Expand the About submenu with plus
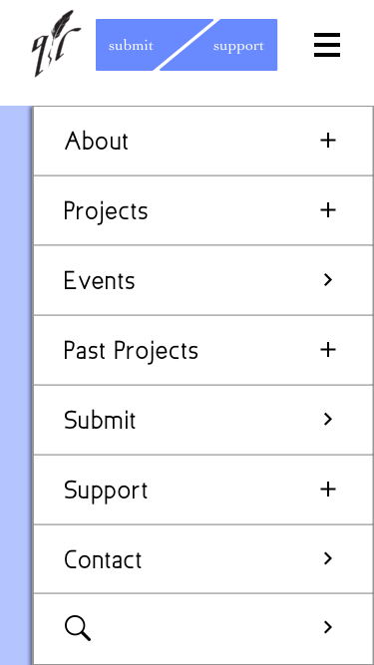Viewport: 374px width, 665px height. pyautogui.click(x=328, y=141)
